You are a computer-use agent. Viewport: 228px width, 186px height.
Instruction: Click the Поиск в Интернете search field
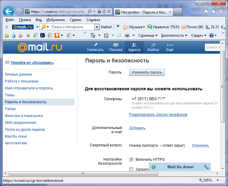click(x=72, y=27)
